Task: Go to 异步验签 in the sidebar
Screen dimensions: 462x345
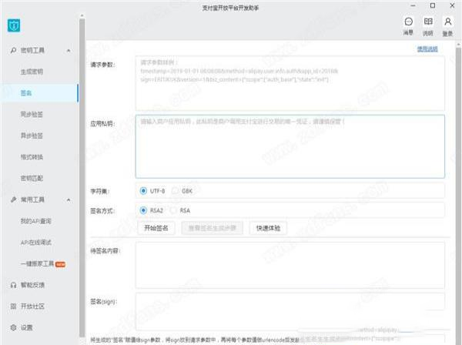Action: tap(32, 136)
